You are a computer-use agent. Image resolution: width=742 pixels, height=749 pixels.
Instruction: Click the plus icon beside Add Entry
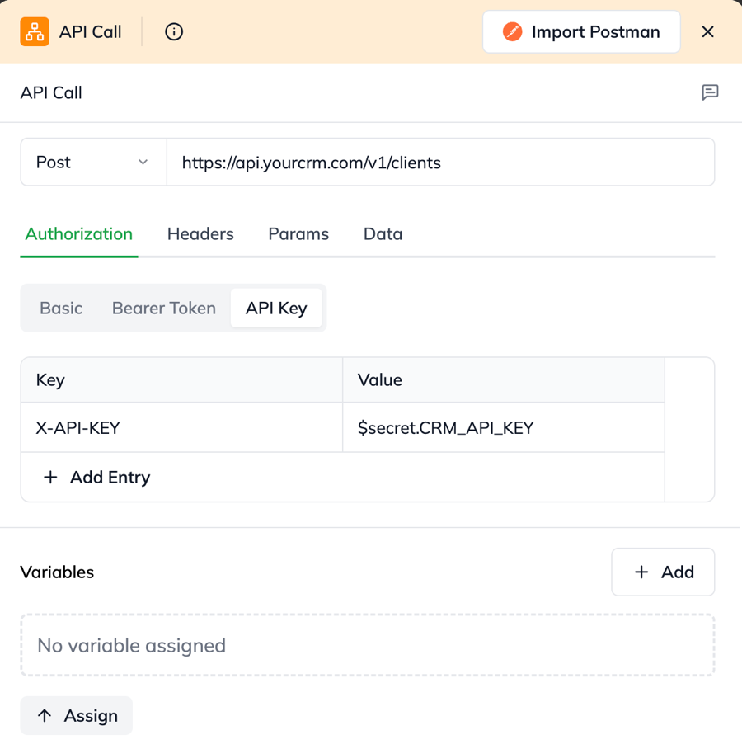pyautogui.click(x=50, y=478)
